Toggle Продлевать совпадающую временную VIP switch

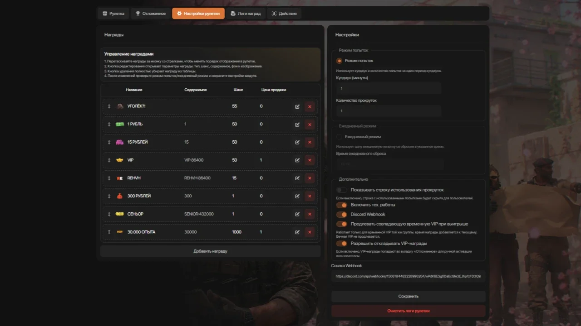[x=342, y=224]
